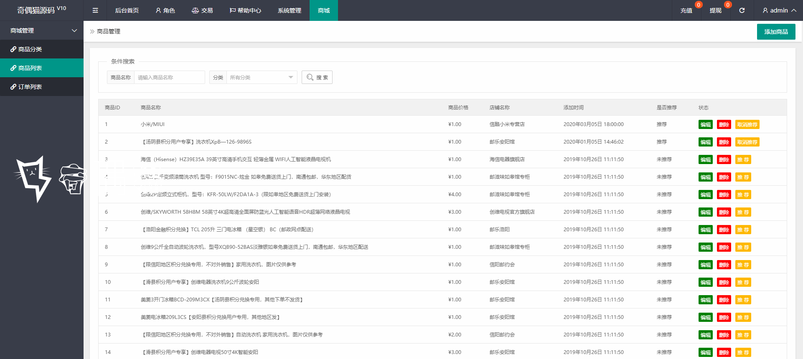Focus the 商品名称 search input
Screen dimensions: 803x359
coord(170,77)
